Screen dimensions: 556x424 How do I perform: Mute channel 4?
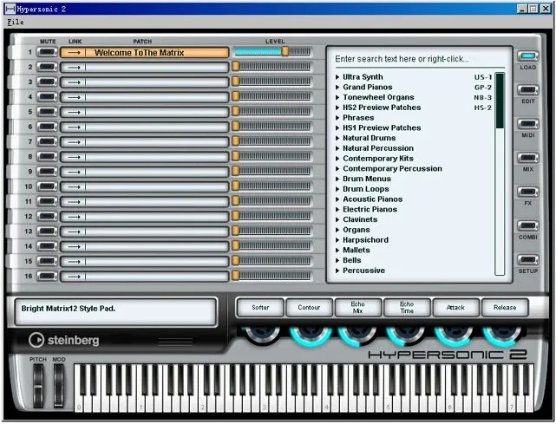click(47, 97)
